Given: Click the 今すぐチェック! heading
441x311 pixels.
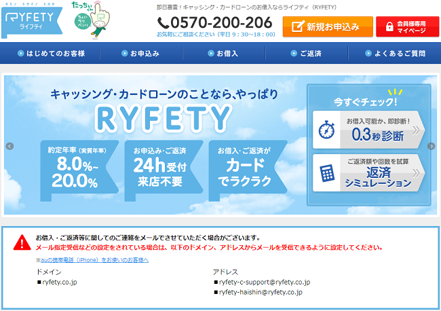Looking at the screenshot, I should pos(366,102).
